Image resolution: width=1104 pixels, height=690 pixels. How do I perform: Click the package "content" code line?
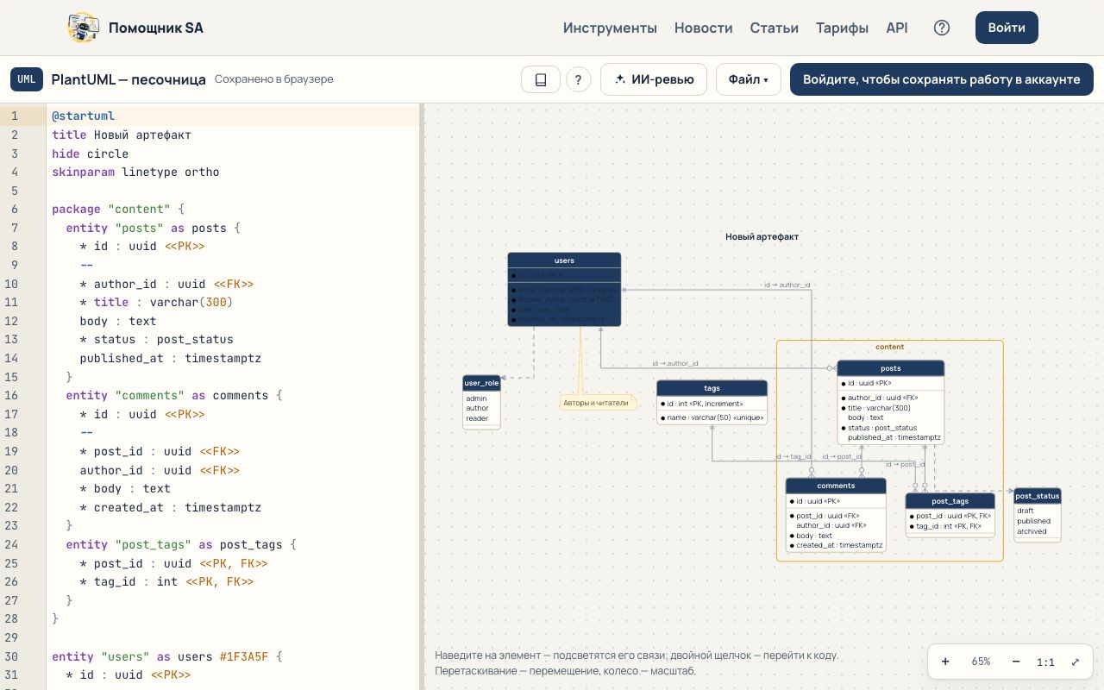pyautogui.click(x=118, y=209)
